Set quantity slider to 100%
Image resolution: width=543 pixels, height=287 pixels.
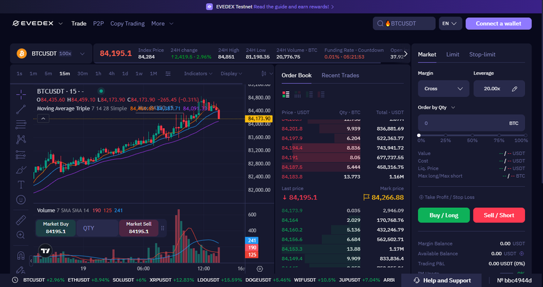(525, 136)
